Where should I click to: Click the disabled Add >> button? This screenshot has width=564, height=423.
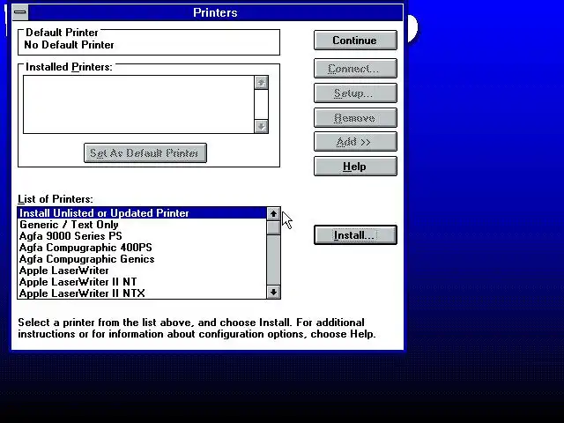click(x=355, y=142)
